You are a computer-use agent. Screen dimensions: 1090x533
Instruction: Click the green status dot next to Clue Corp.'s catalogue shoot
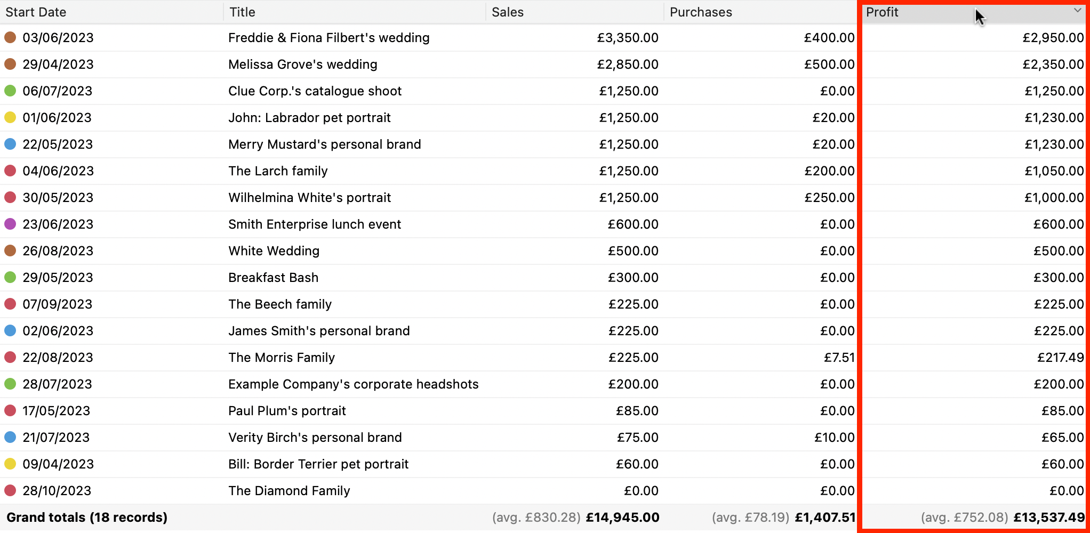(x=10, y=91)
